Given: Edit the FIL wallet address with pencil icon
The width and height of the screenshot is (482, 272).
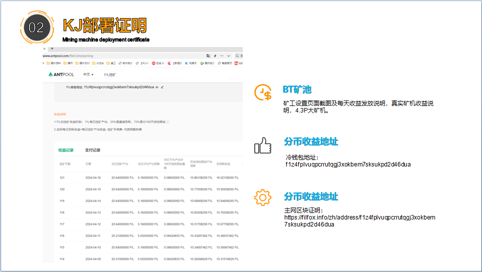Looking at the screenshot, I should pos(162,87).
